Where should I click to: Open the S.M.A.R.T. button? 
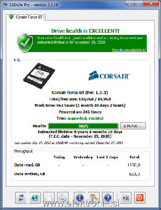[x=133, y=126]
